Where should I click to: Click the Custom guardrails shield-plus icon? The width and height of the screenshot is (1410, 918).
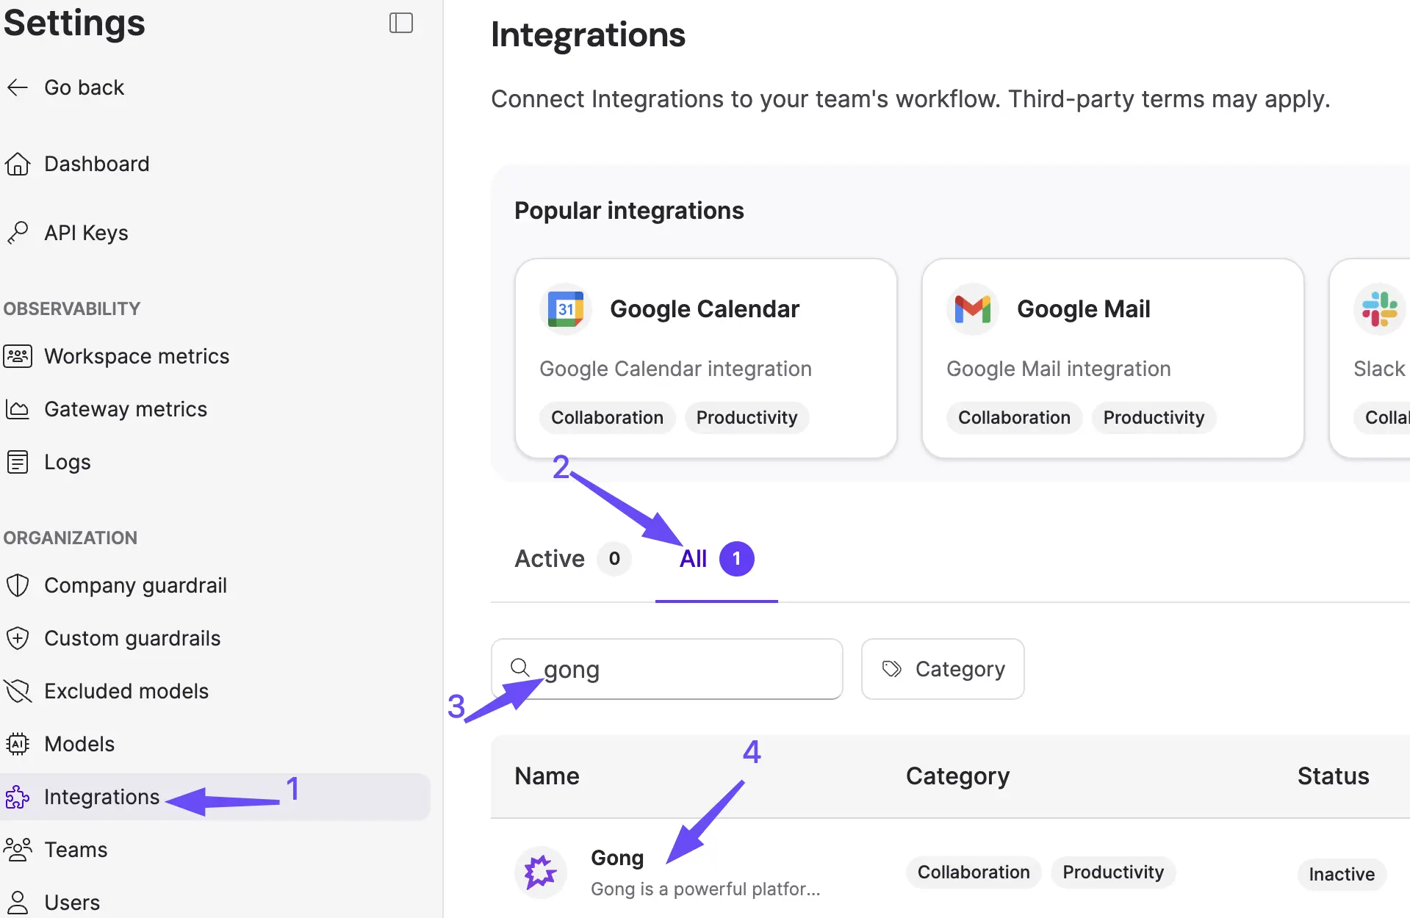coord(18,638)
